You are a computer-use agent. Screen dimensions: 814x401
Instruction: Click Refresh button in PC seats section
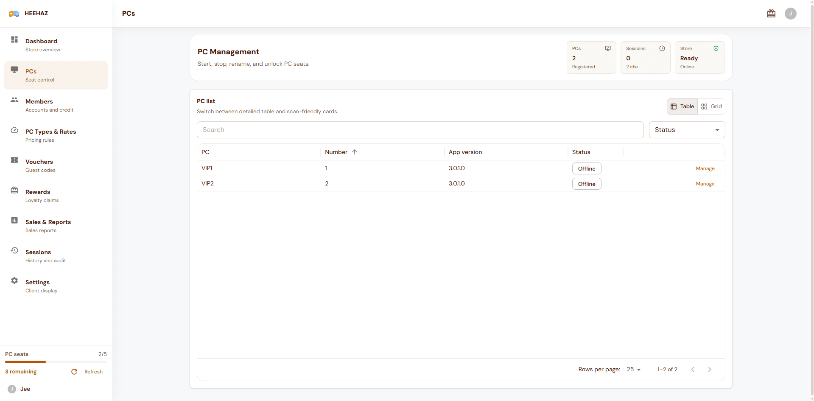tap(87, 372)
